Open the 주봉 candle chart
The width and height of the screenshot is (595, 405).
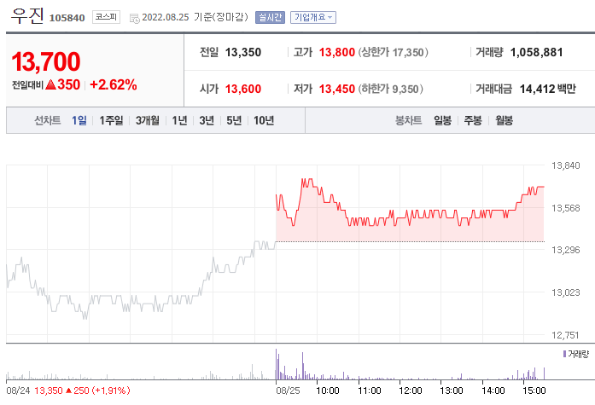[x=473, y=120]
